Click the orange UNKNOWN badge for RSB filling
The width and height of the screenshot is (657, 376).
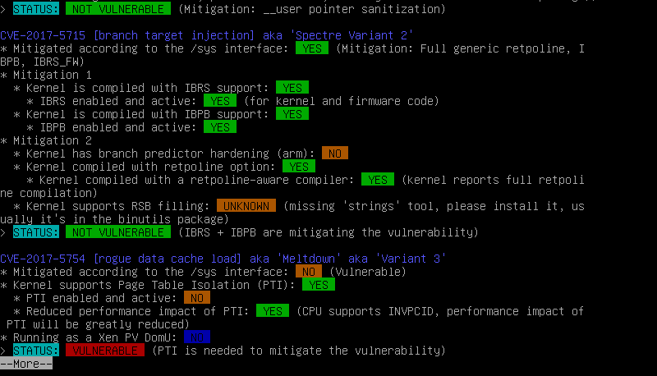click(246, 205)
